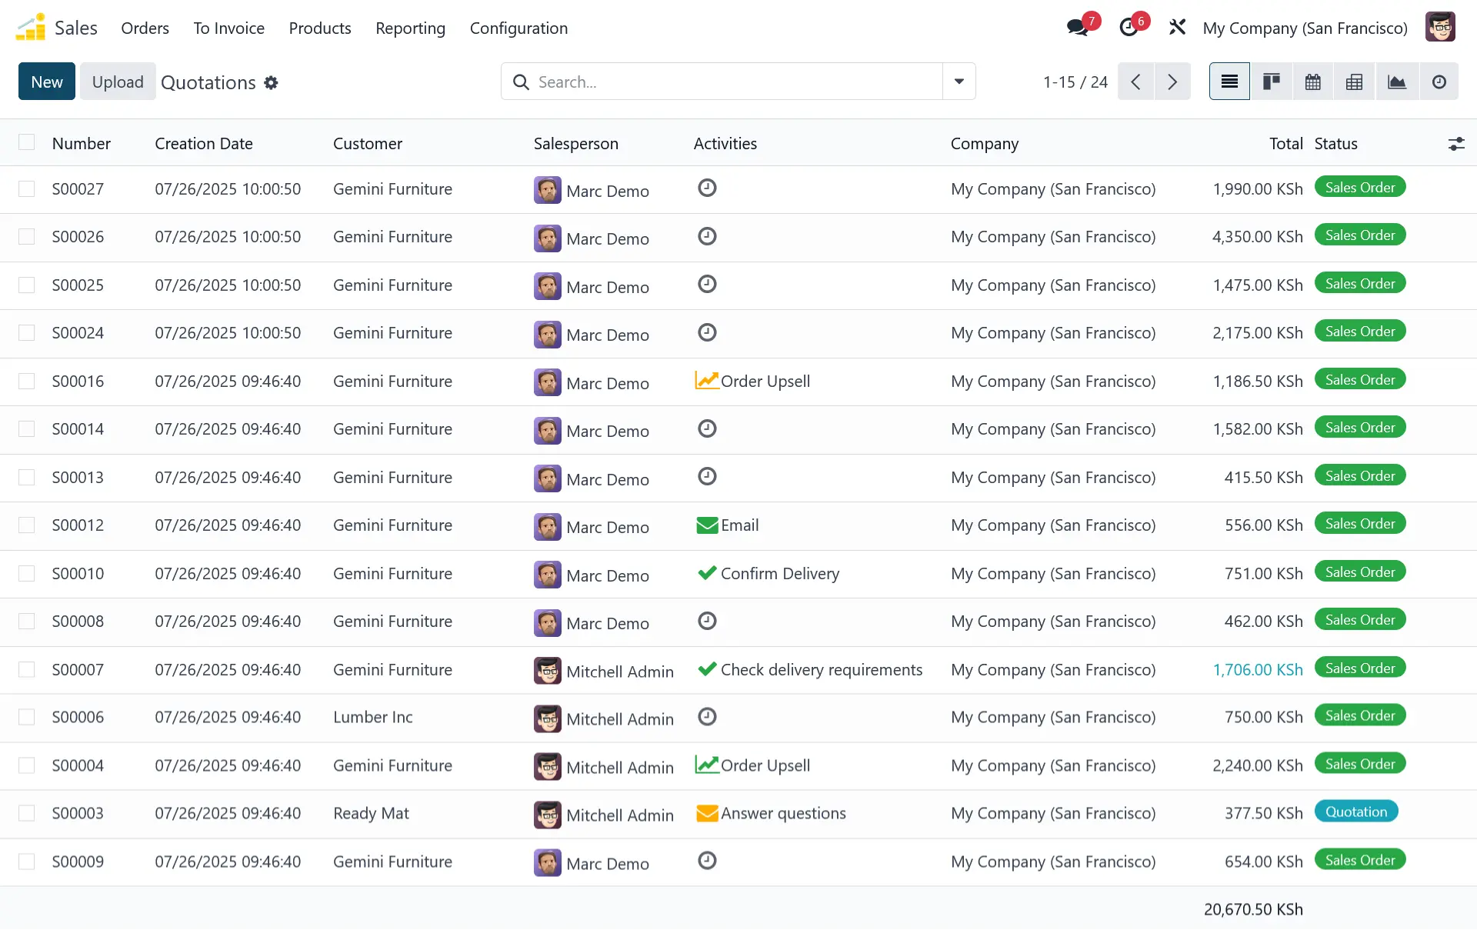Expand the search options dropdown arrow
The width and height of the screenshot is (1477, 930).
[959, 82]
